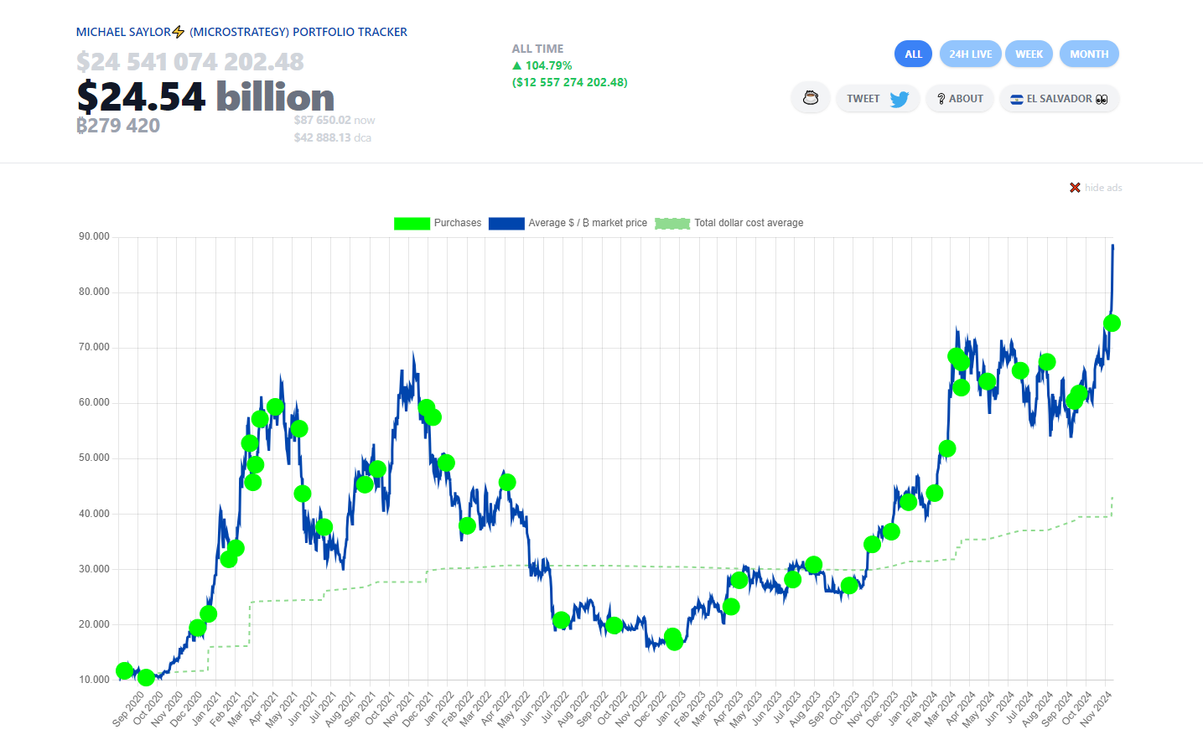Screen dimensions: 1203x745
Task: Click the red X hide ads icon
Action: tap(1075, 188)
